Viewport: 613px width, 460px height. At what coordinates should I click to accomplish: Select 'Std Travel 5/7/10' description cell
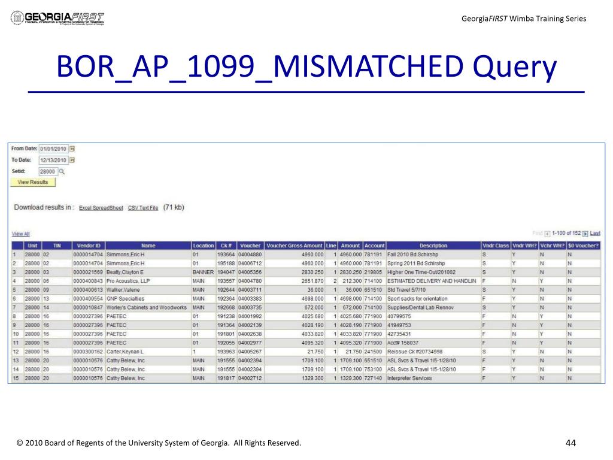(433, 290)
